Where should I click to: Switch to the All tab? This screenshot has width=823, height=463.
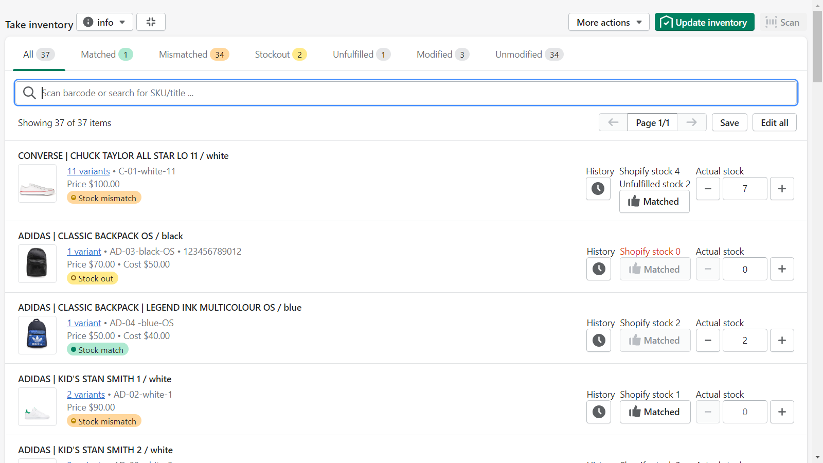pyautogui.click(x=39, y=55)
